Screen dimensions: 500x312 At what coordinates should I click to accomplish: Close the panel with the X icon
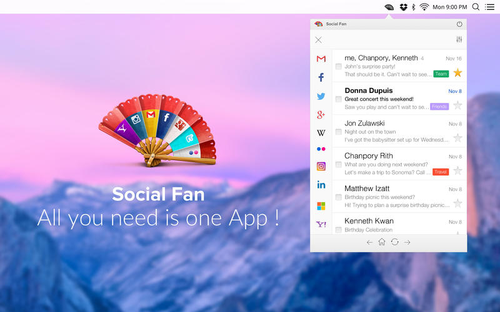click(x=318, y=40)
